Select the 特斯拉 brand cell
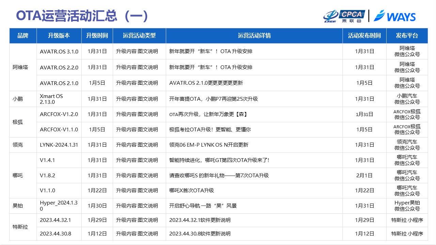The image size is (436, 245). pyautogui.click(x=23, y=227)
